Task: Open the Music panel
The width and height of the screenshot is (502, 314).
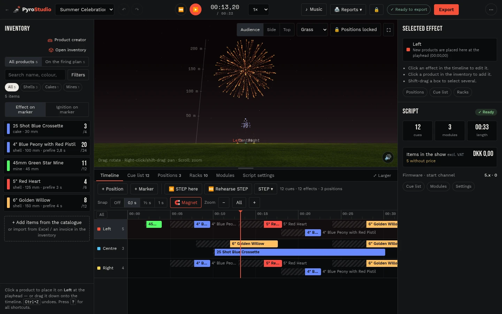Action: 314,9
